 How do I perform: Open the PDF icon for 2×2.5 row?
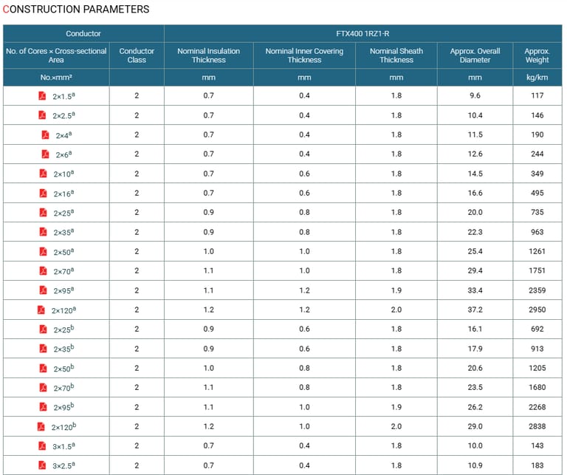[42, 115]
